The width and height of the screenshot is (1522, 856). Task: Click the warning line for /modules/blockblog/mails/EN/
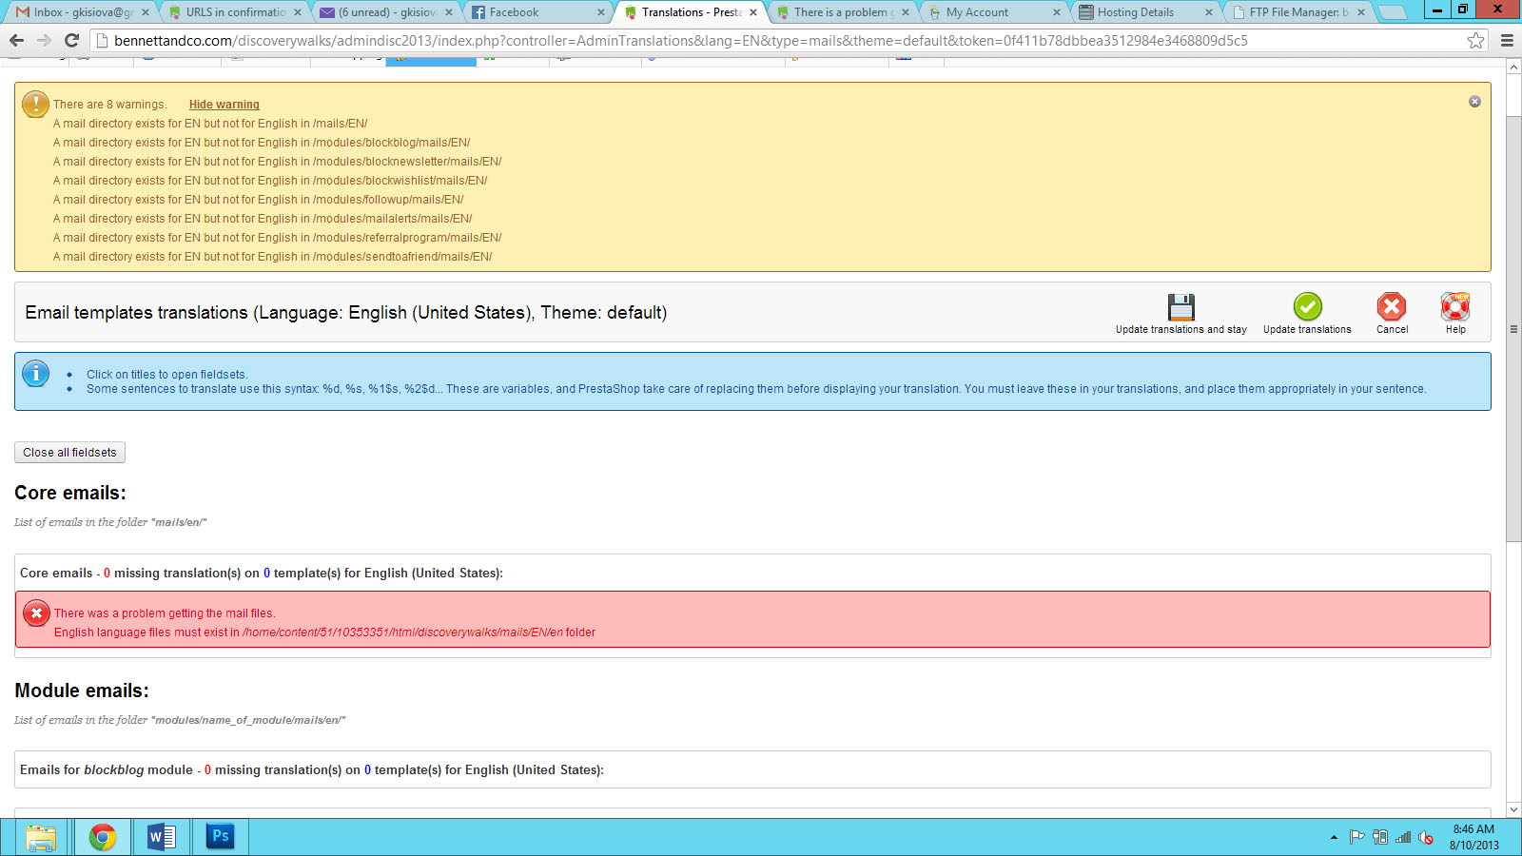tap(262, 143)
